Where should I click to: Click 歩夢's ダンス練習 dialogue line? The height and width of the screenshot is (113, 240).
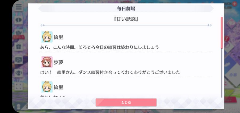(x=110, y=72)
